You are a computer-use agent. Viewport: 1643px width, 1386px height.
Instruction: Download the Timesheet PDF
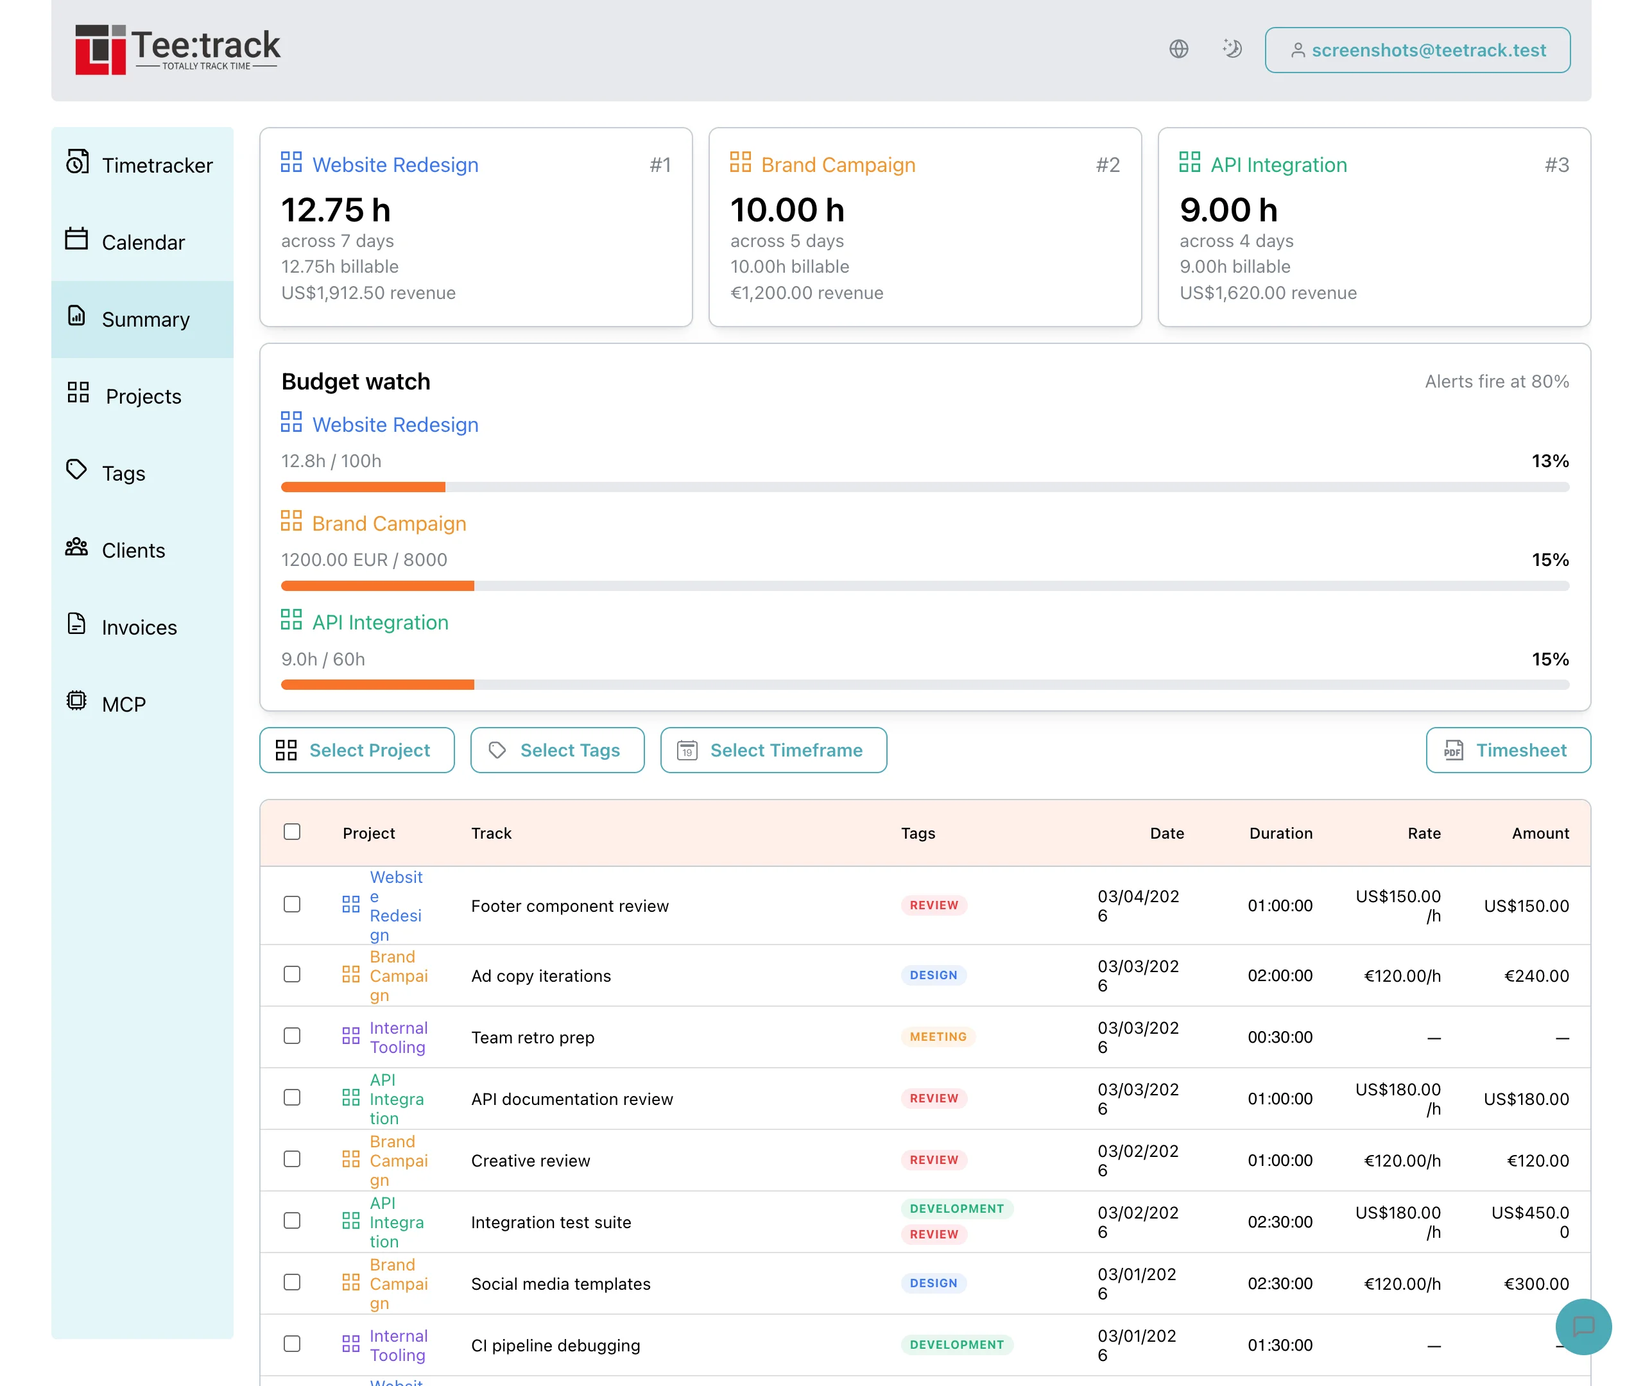pos(1507,750)
